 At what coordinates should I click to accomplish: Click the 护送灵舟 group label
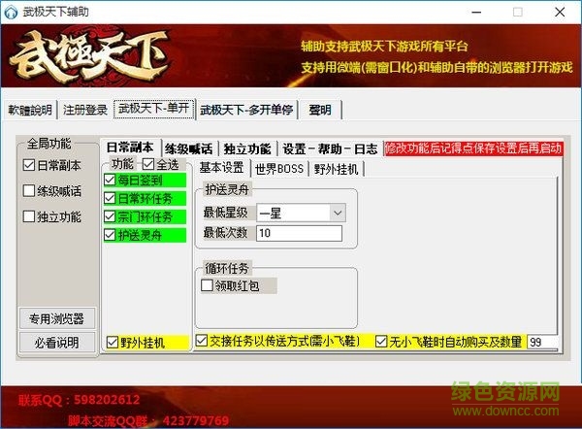click(227, 190)
